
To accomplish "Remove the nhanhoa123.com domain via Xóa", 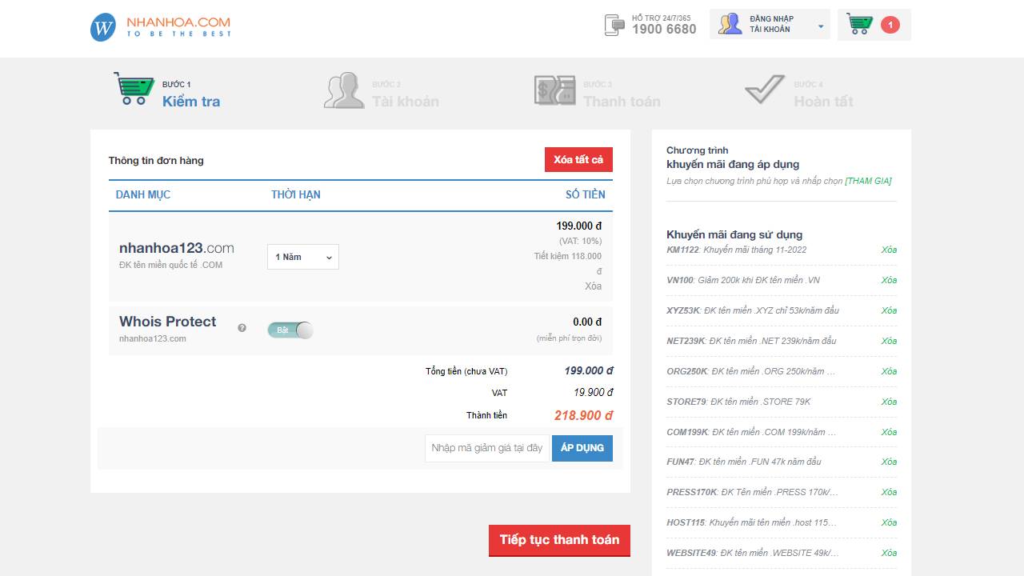I will pyautogui.click(x=593, y=286).
